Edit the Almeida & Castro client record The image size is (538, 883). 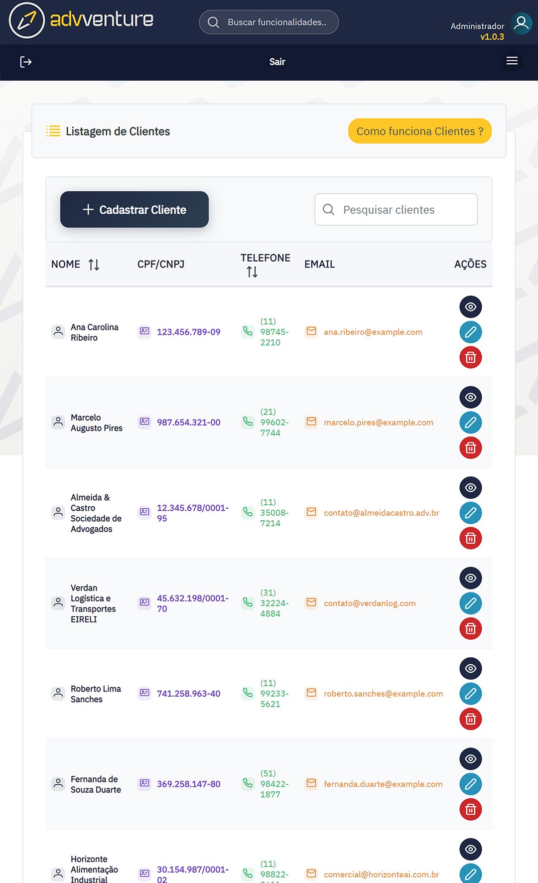[x=470, y=513]
